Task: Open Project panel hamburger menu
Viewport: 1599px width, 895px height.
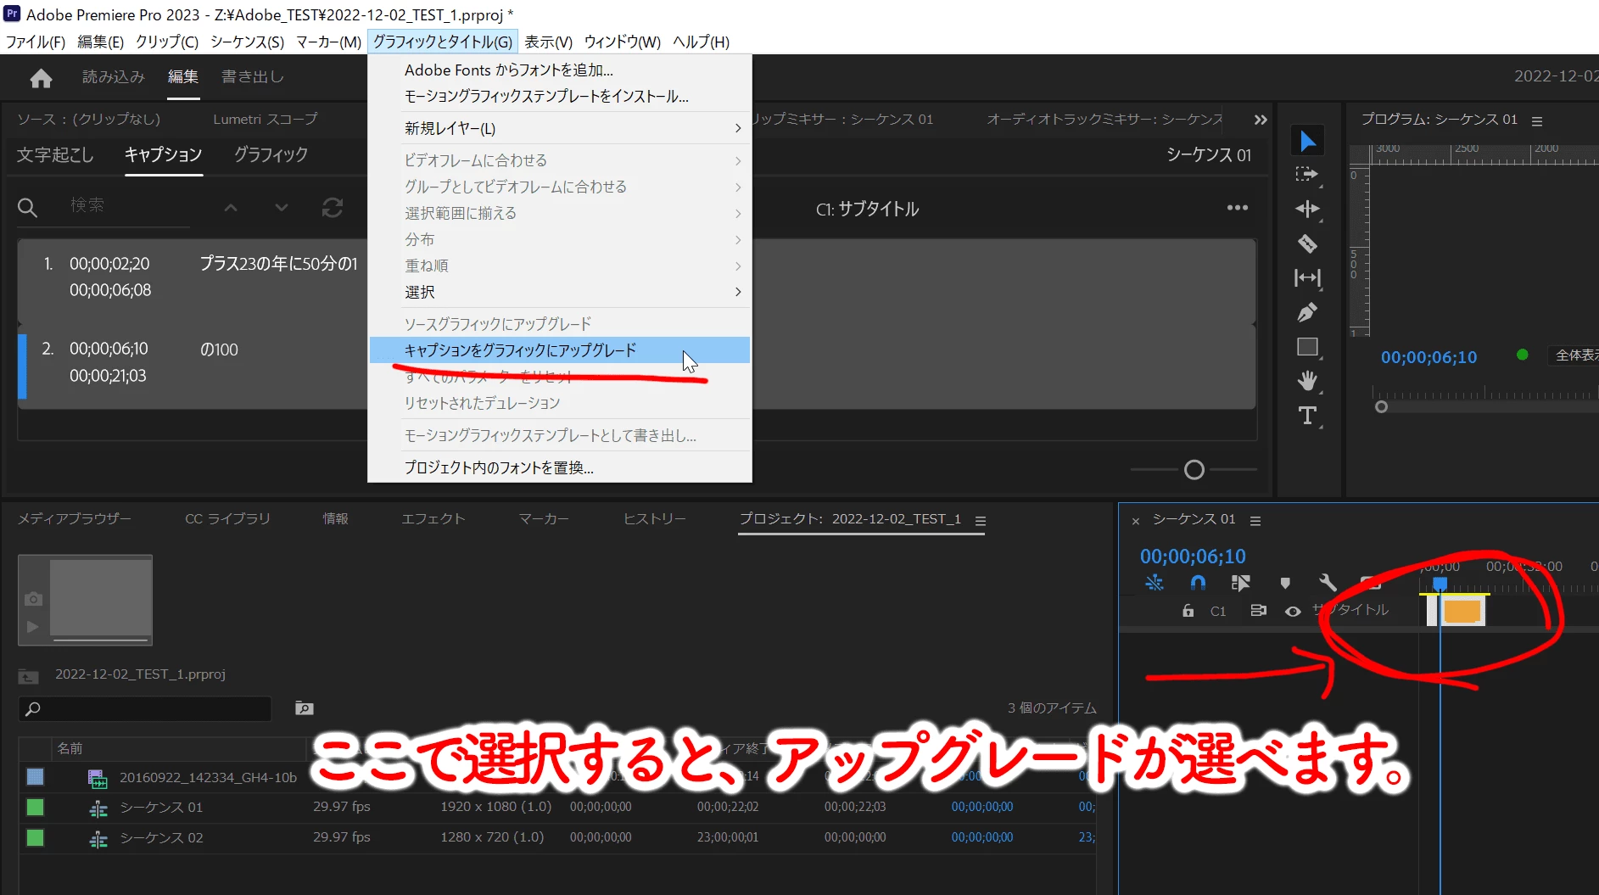Action: pos(981,521)
